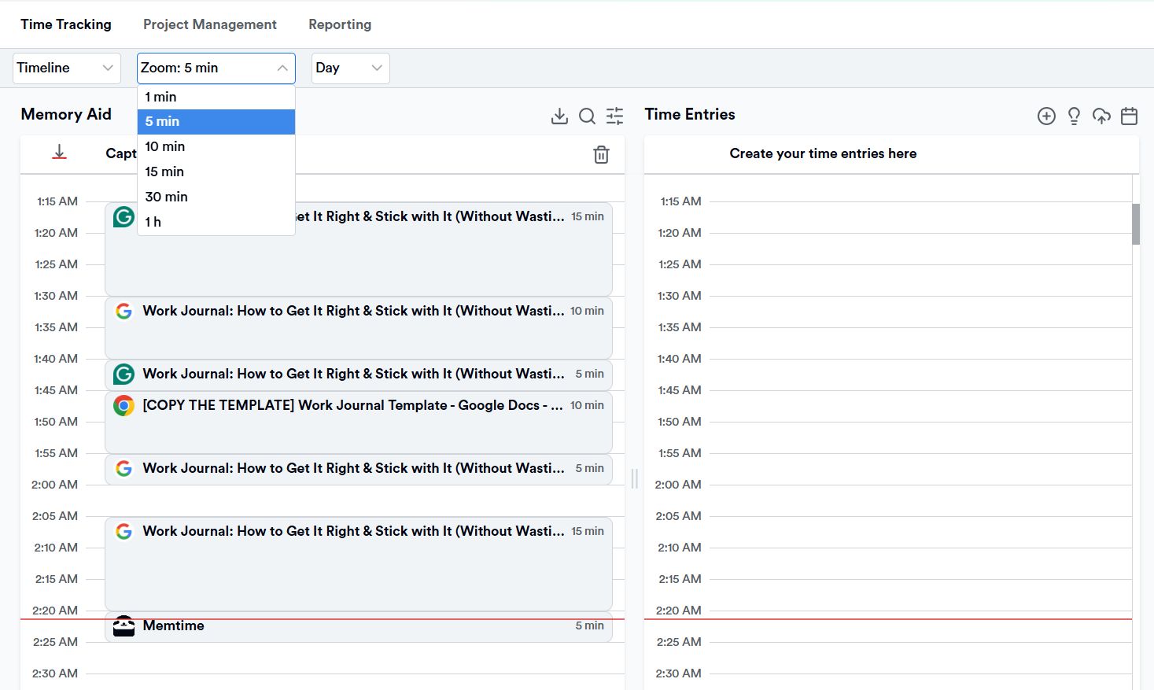1154x690 pixels.
Task: Click the Memtime app icon on captured entry
Action: click(124, 625)
